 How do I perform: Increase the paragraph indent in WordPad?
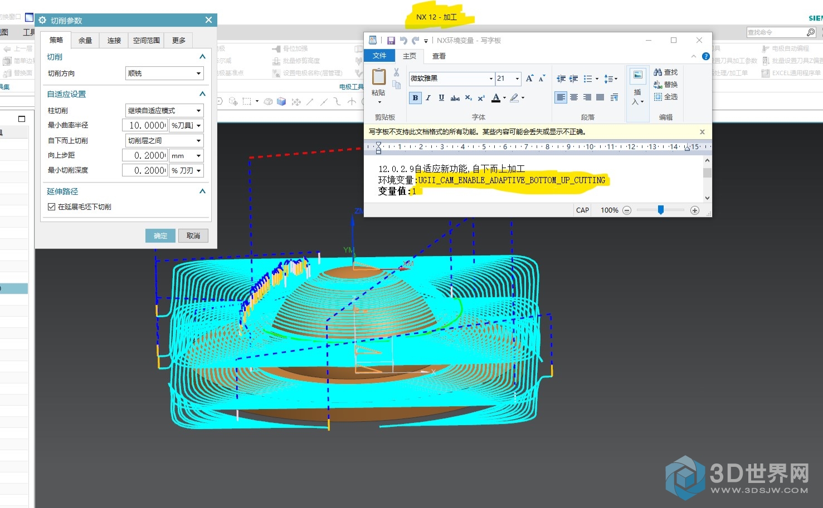(x=573, y=79)
